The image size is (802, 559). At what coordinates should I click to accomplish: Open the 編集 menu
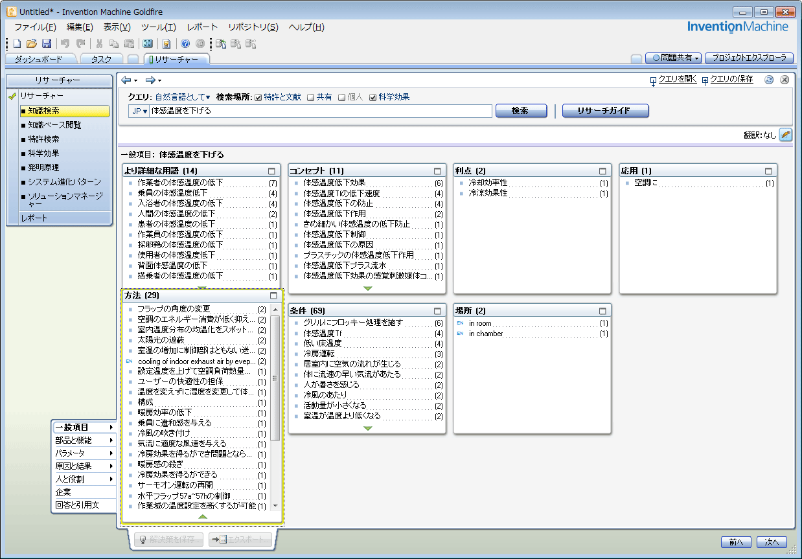(80, 27)
